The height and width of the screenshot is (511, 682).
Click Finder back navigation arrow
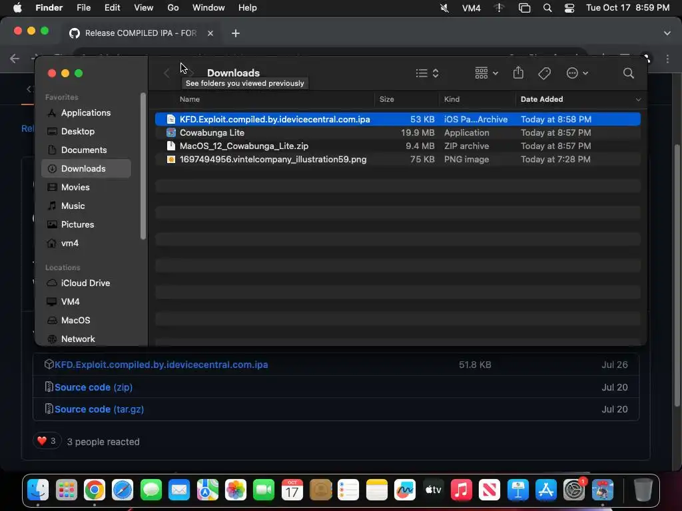point(167,73)
